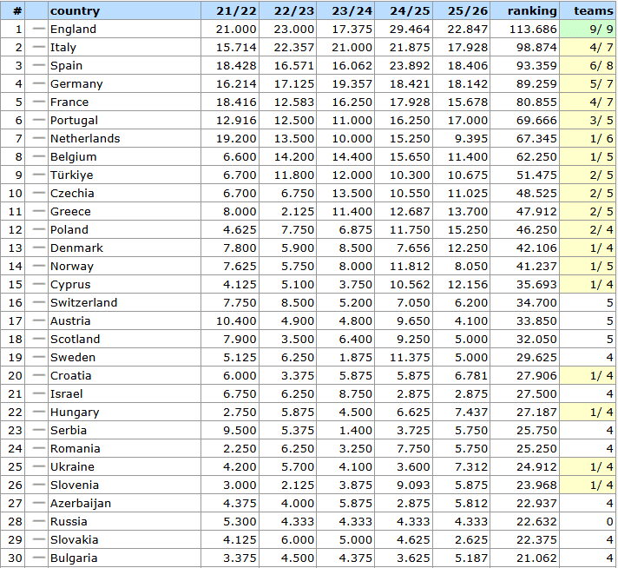The width and height of the screenshot is (618, 568).
Task: Sort by the ranking column header
Action: (531, 11)
